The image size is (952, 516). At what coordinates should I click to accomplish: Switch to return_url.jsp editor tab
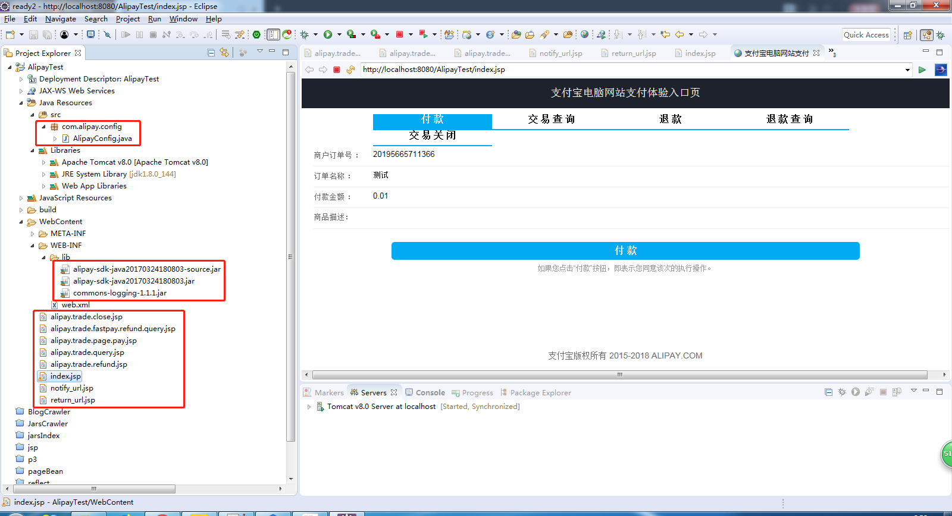(628, 53)
